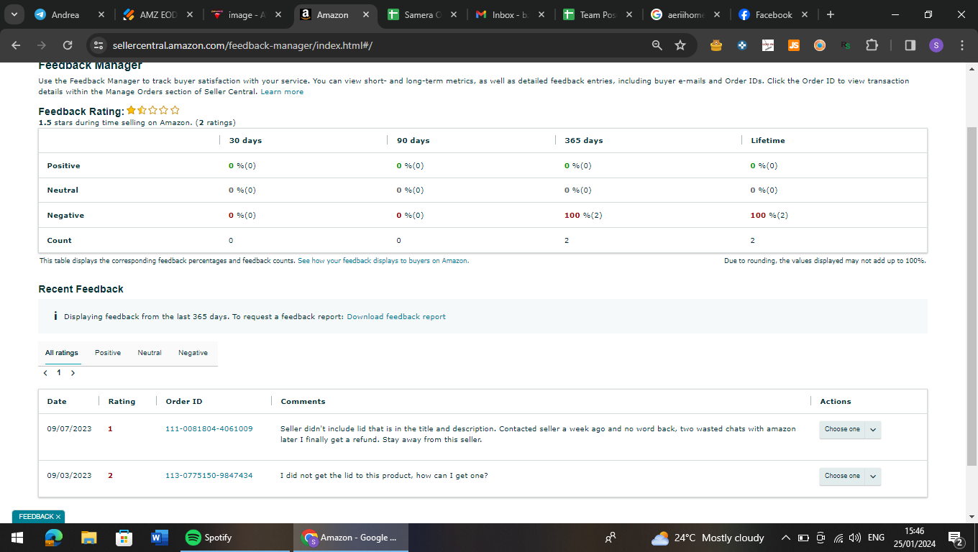Add a new browser tab

[831, 14]
